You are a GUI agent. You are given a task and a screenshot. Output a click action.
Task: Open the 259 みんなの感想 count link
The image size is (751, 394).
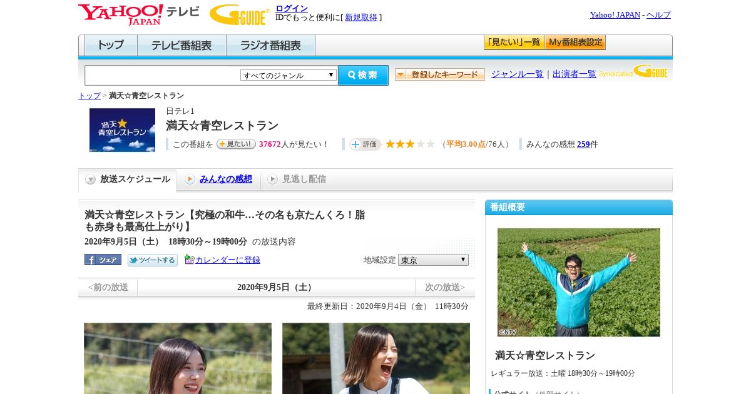[x=583, y=144]
